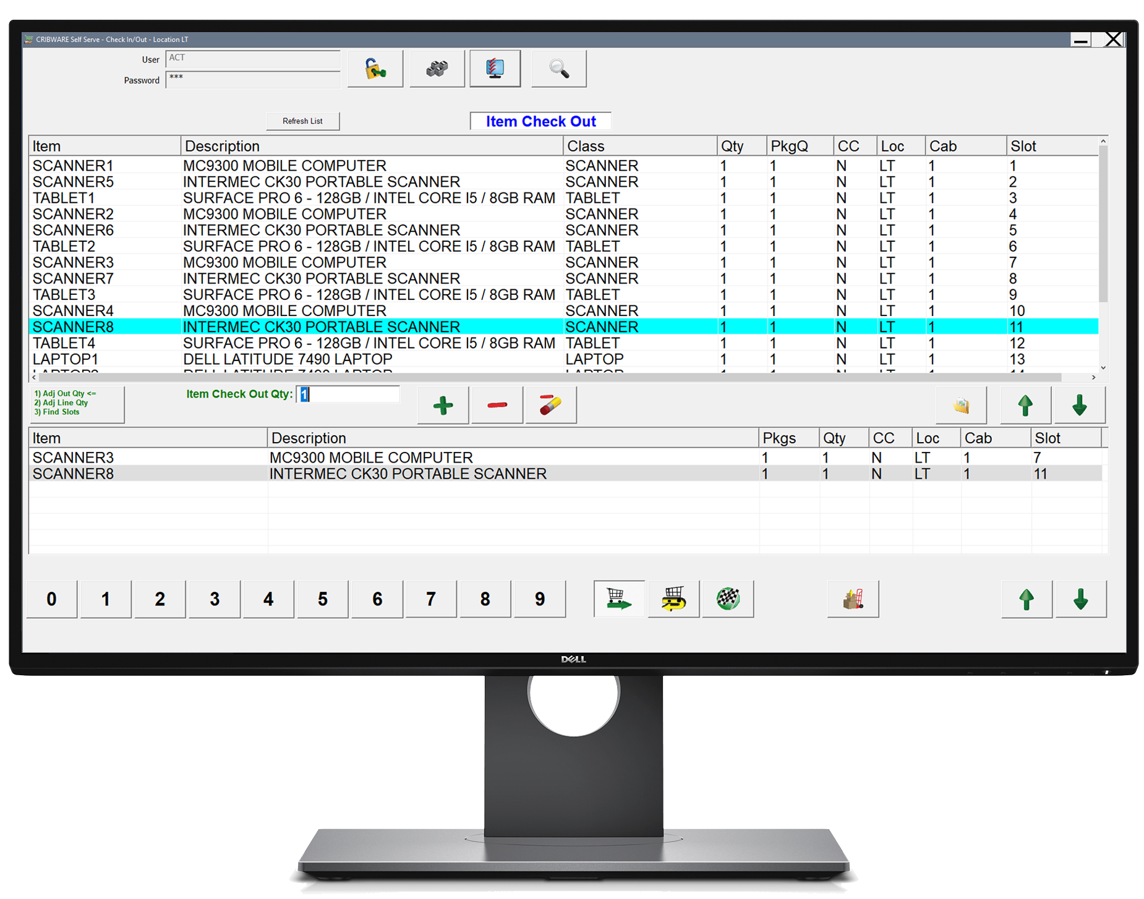Image resolution: width=1144 pixels, height=899 pixels.
Task: Click the eraser clear icon
Action: pos(550,406)
